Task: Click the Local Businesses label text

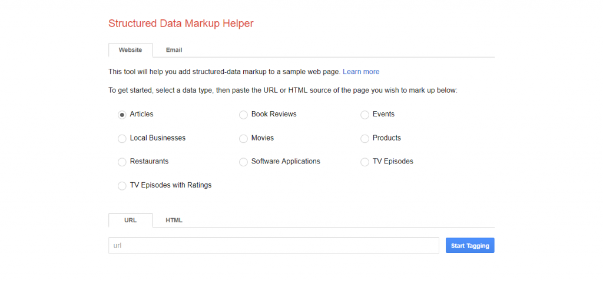Action: pos(157,138)
